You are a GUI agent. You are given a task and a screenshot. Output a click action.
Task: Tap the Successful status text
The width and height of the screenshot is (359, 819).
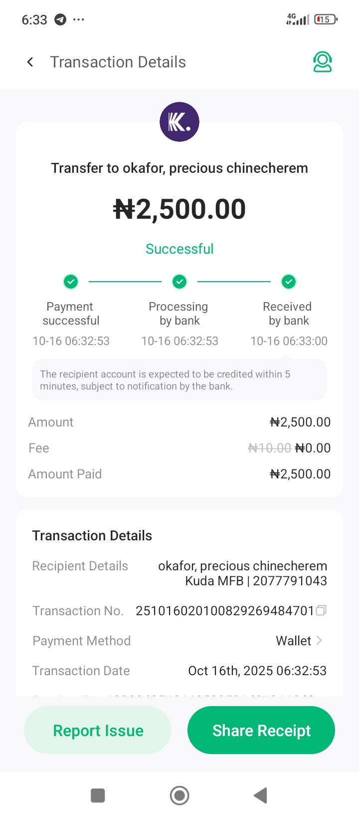179,249
